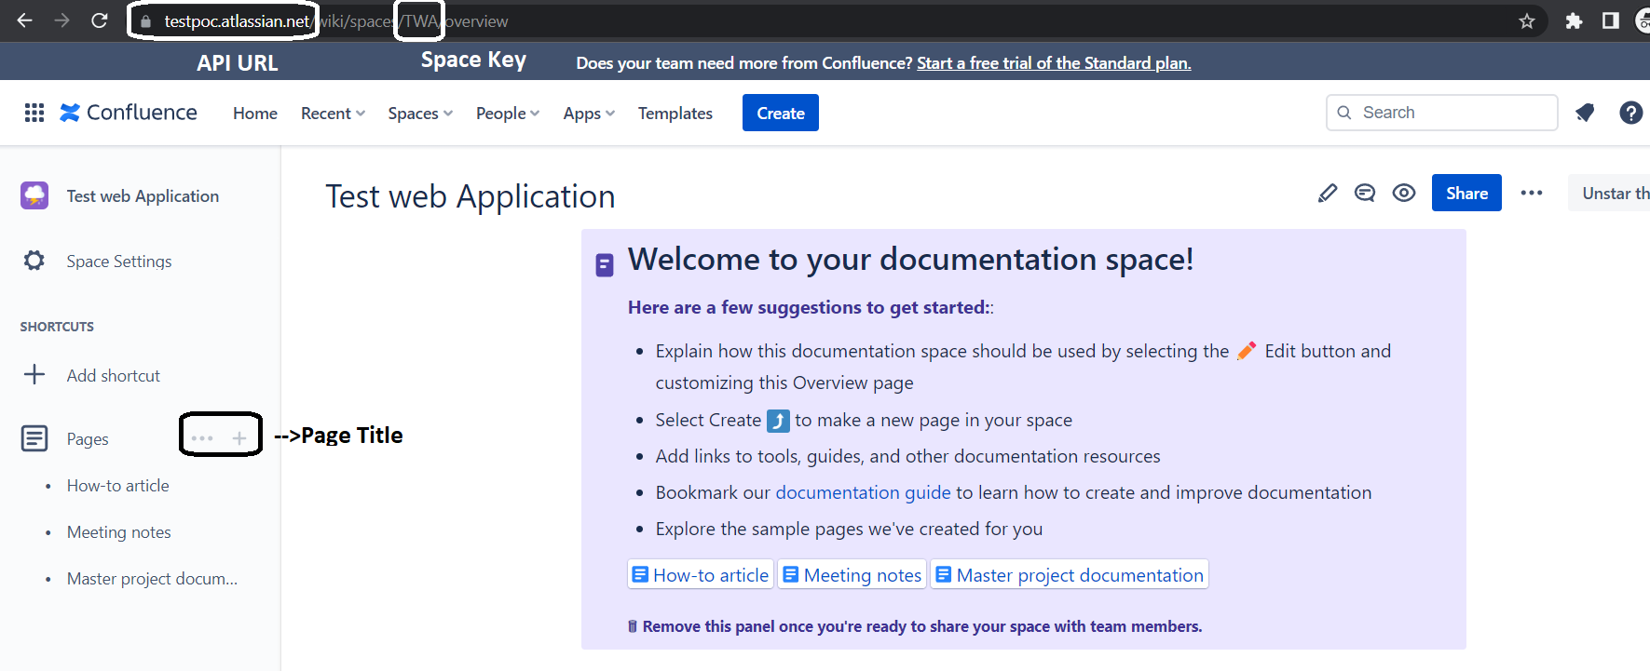Create a page with the Pages plus icon
This screenshot has height=671, width=1650.
(x=239, y=438)
